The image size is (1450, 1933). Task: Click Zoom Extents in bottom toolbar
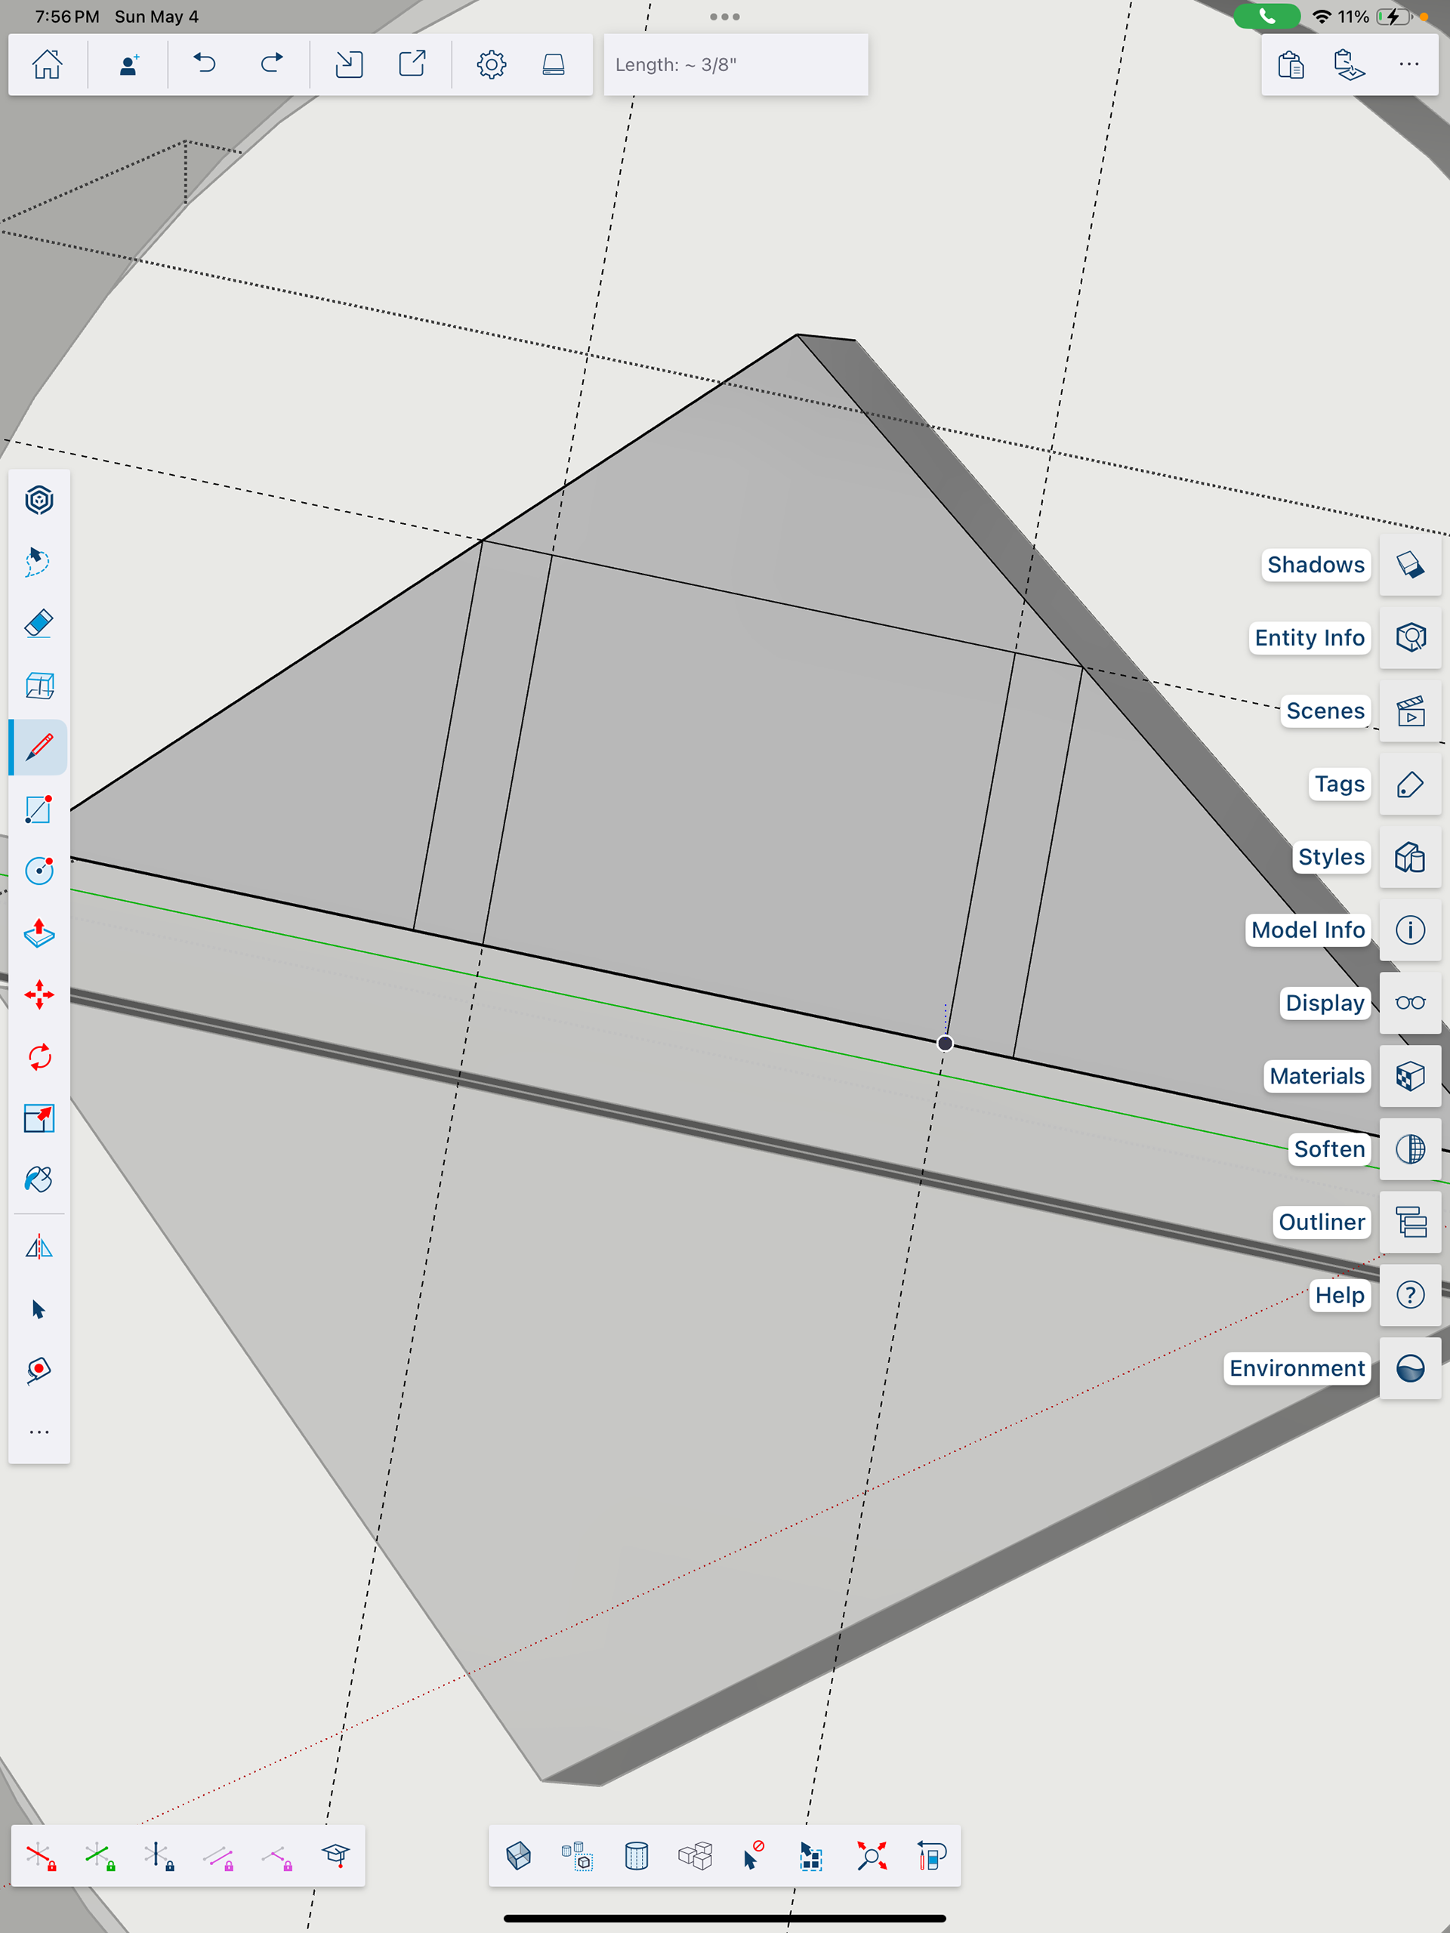872,1856
